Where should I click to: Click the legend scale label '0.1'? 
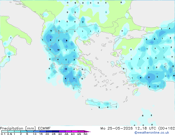pos(3,134)
